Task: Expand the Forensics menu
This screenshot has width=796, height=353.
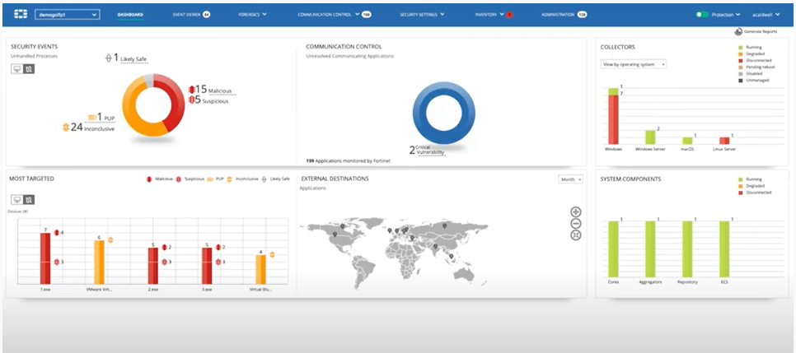Action: (252, 15)
